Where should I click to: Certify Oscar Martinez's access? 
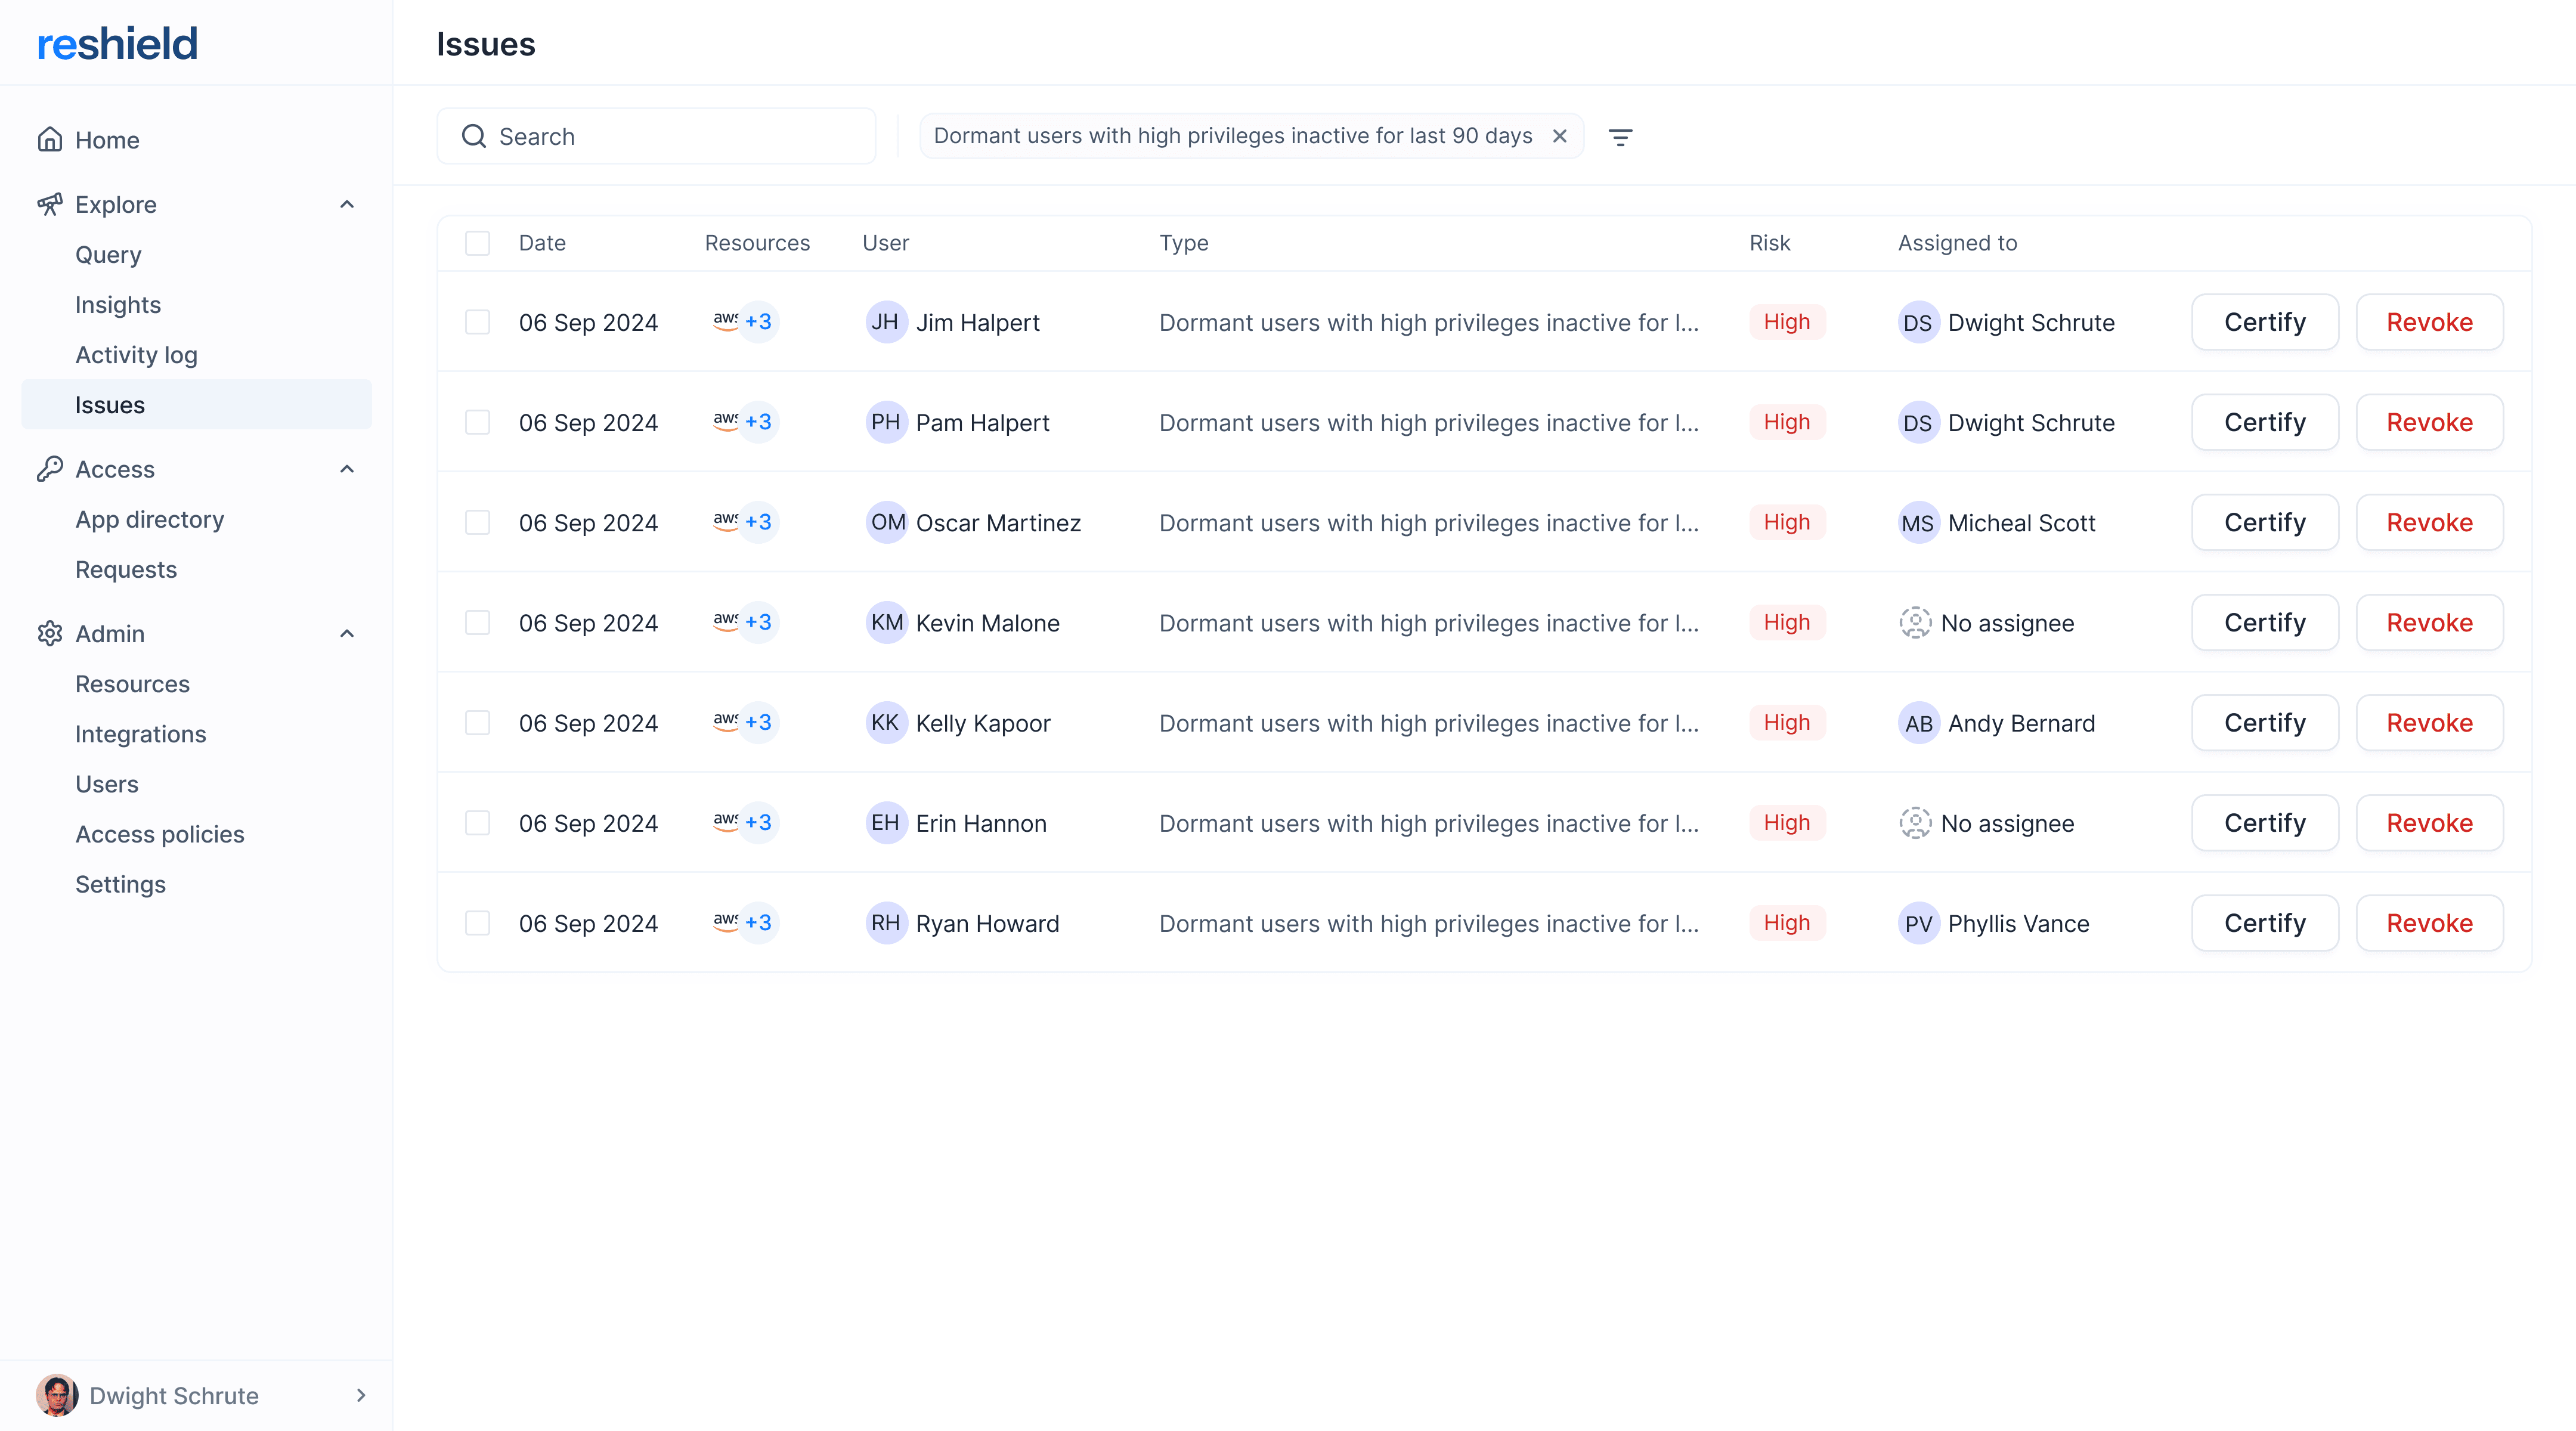pyautogui.click(x=2264, y=522)
